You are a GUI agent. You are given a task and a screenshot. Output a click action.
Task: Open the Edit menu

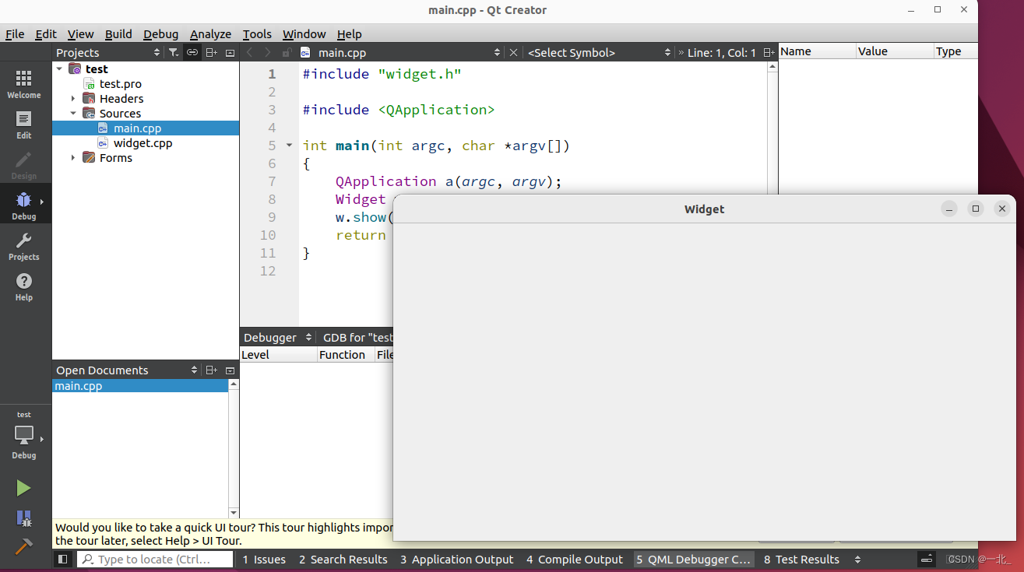click(46, 34)
